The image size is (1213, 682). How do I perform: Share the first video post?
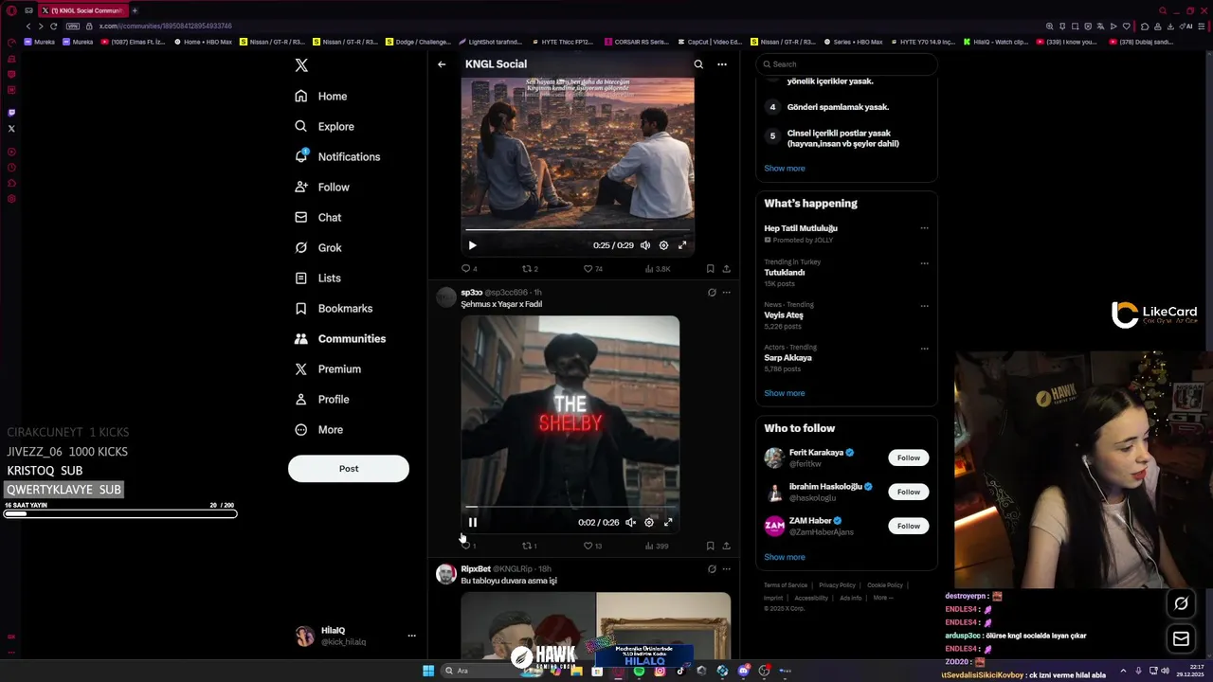(727, 269)
